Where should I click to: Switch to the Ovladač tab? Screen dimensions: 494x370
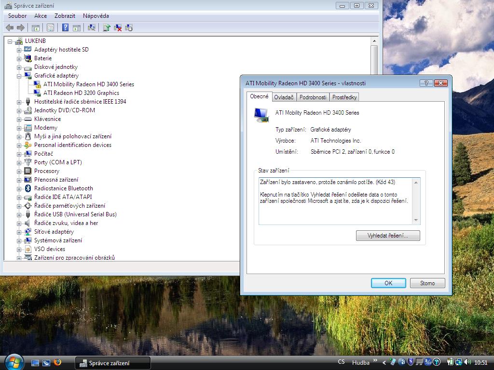point(284,97)
